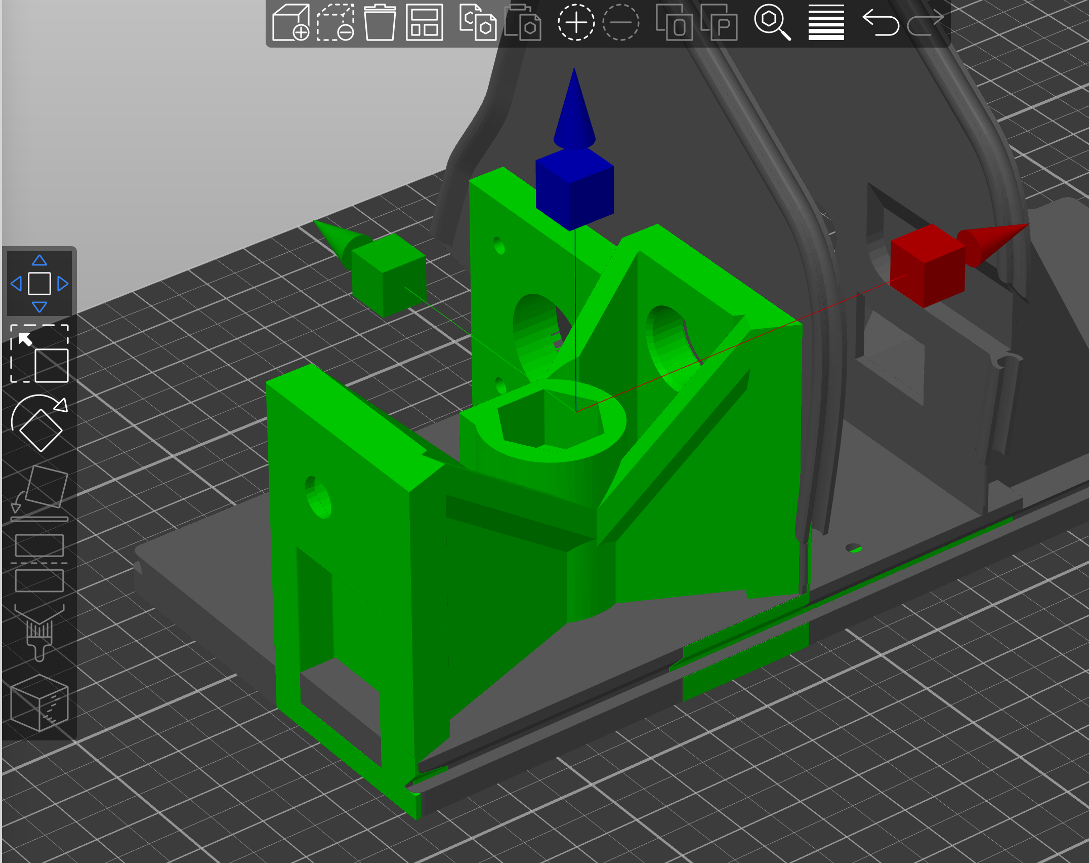Viewport: 1089px width, 863px height.
Task: Select the Move tool
Action: point(39,284)
